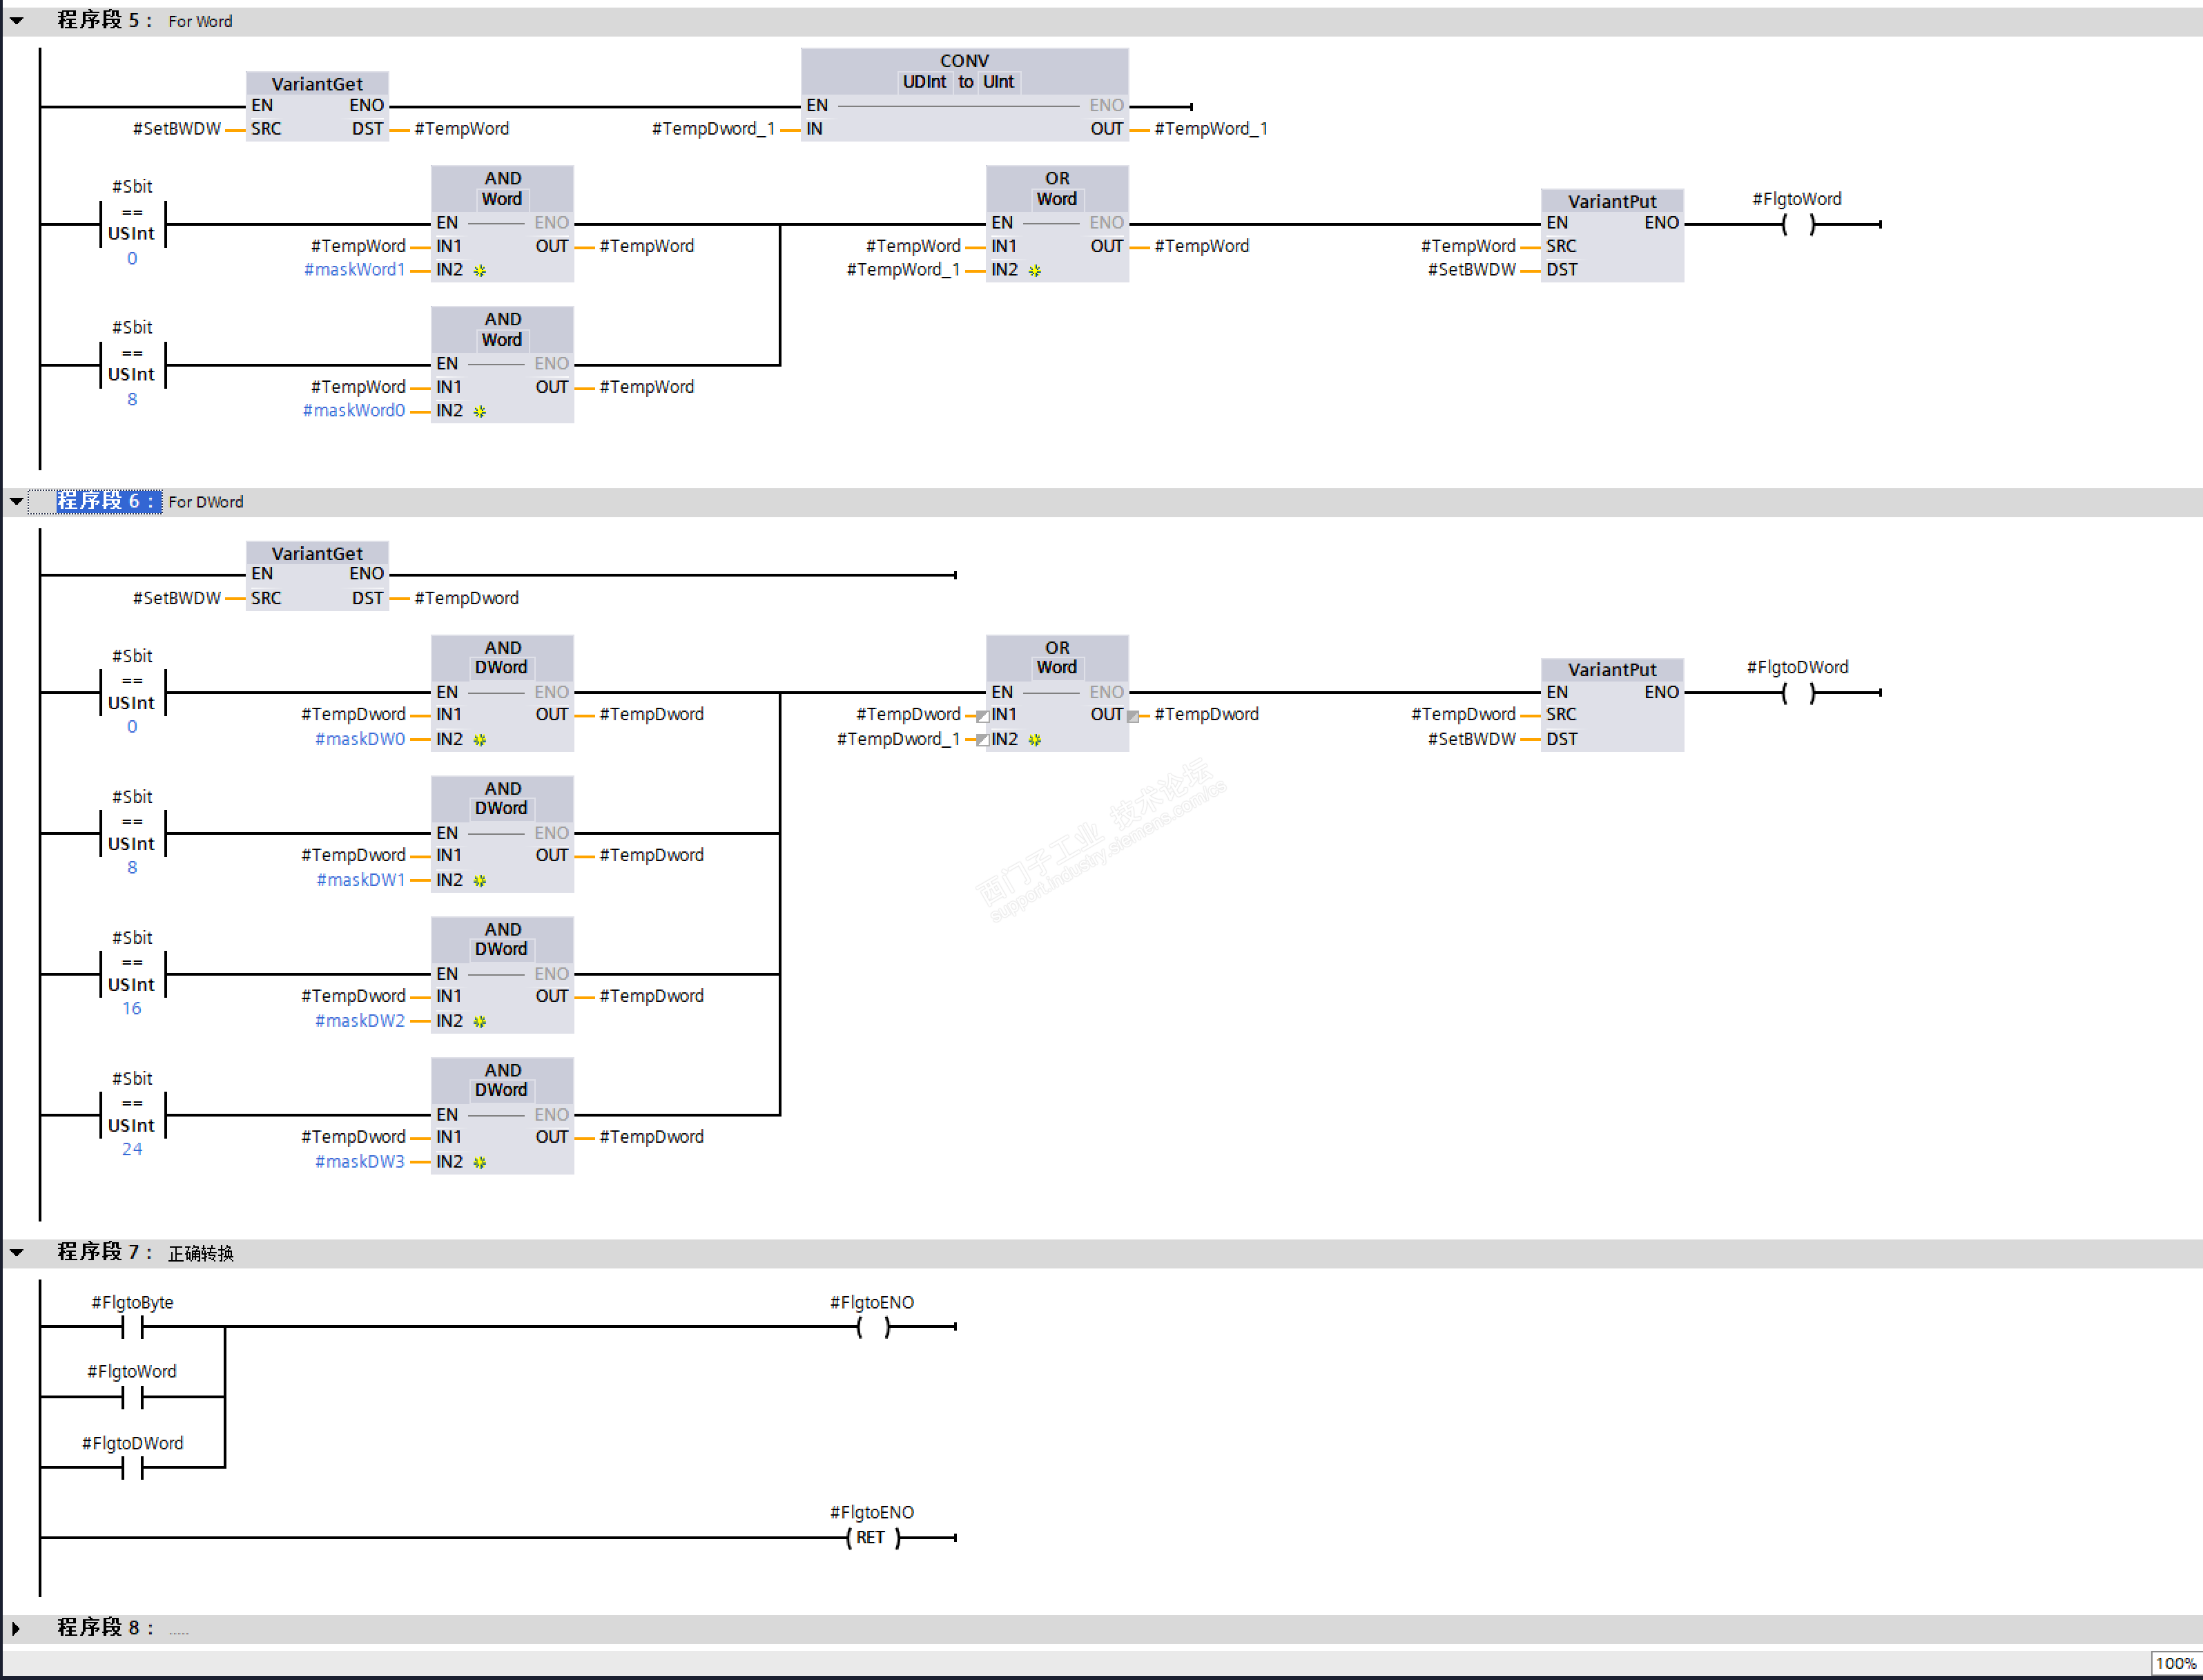Expand the collapsed network 程序段 8
The width and height of the screenshot is (2203, 1680).
15,1628
